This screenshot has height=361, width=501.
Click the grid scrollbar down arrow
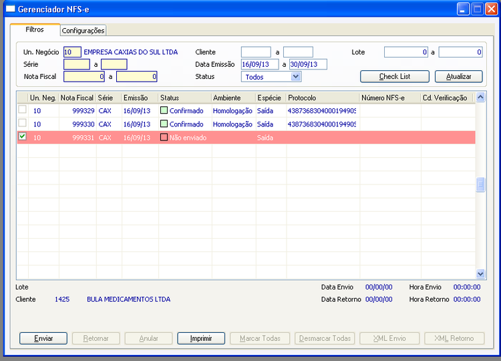coord(480,273)
